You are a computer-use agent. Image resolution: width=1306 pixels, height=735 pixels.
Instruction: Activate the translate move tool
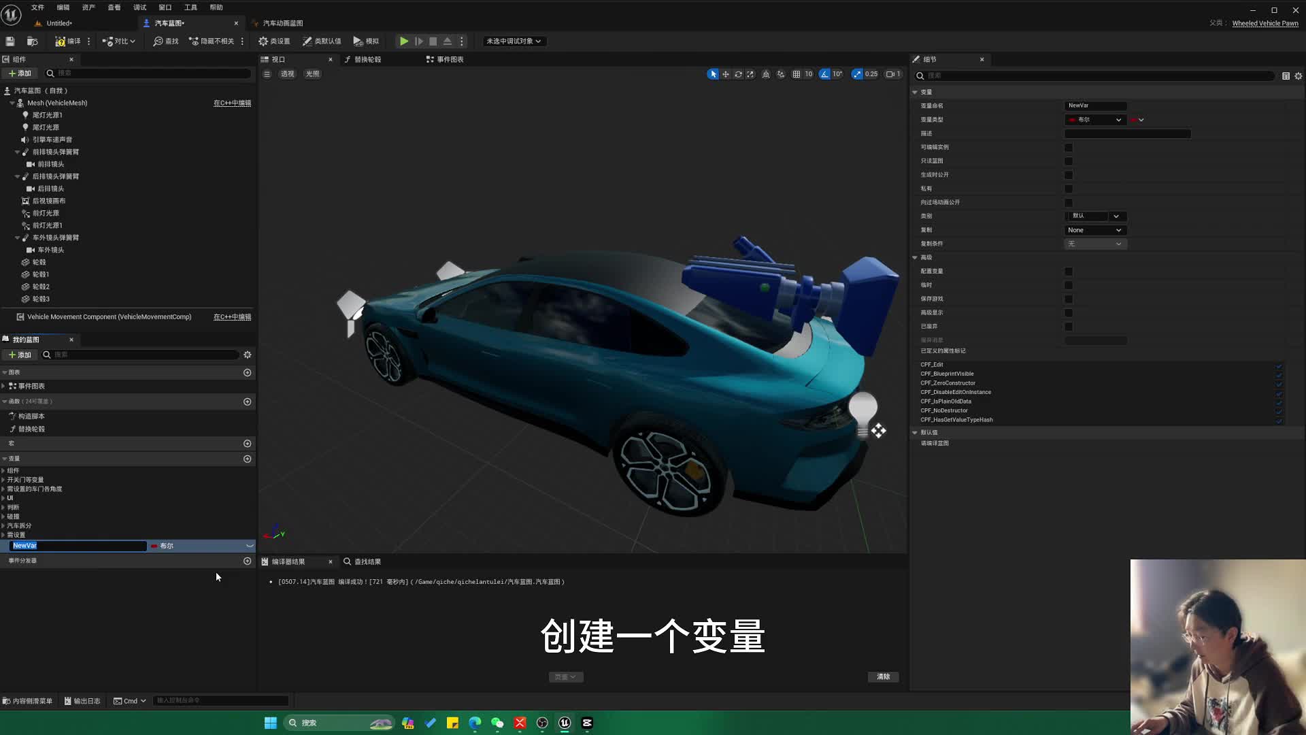click(726, 74)
